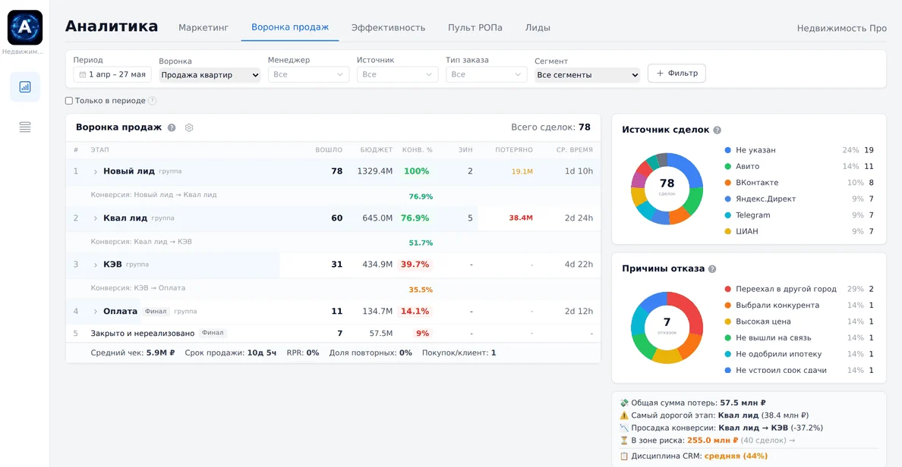Click the period field 1 апр – 27 мая
The height and width of the screenshot is (467, 902).
[112, 74]
